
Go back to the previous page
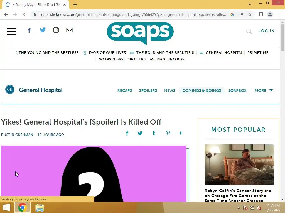coord(6,14)
